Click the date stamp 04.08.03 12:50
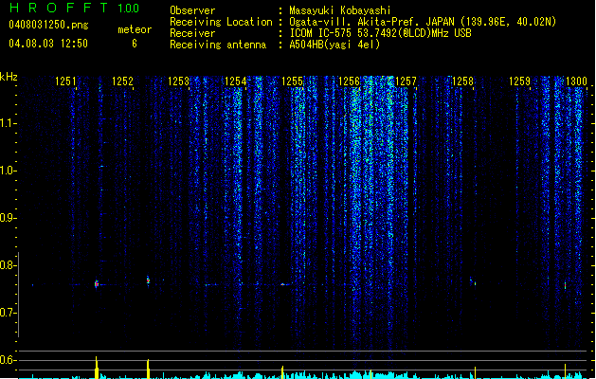The image size is (596, 379). [x=48, y=44]
